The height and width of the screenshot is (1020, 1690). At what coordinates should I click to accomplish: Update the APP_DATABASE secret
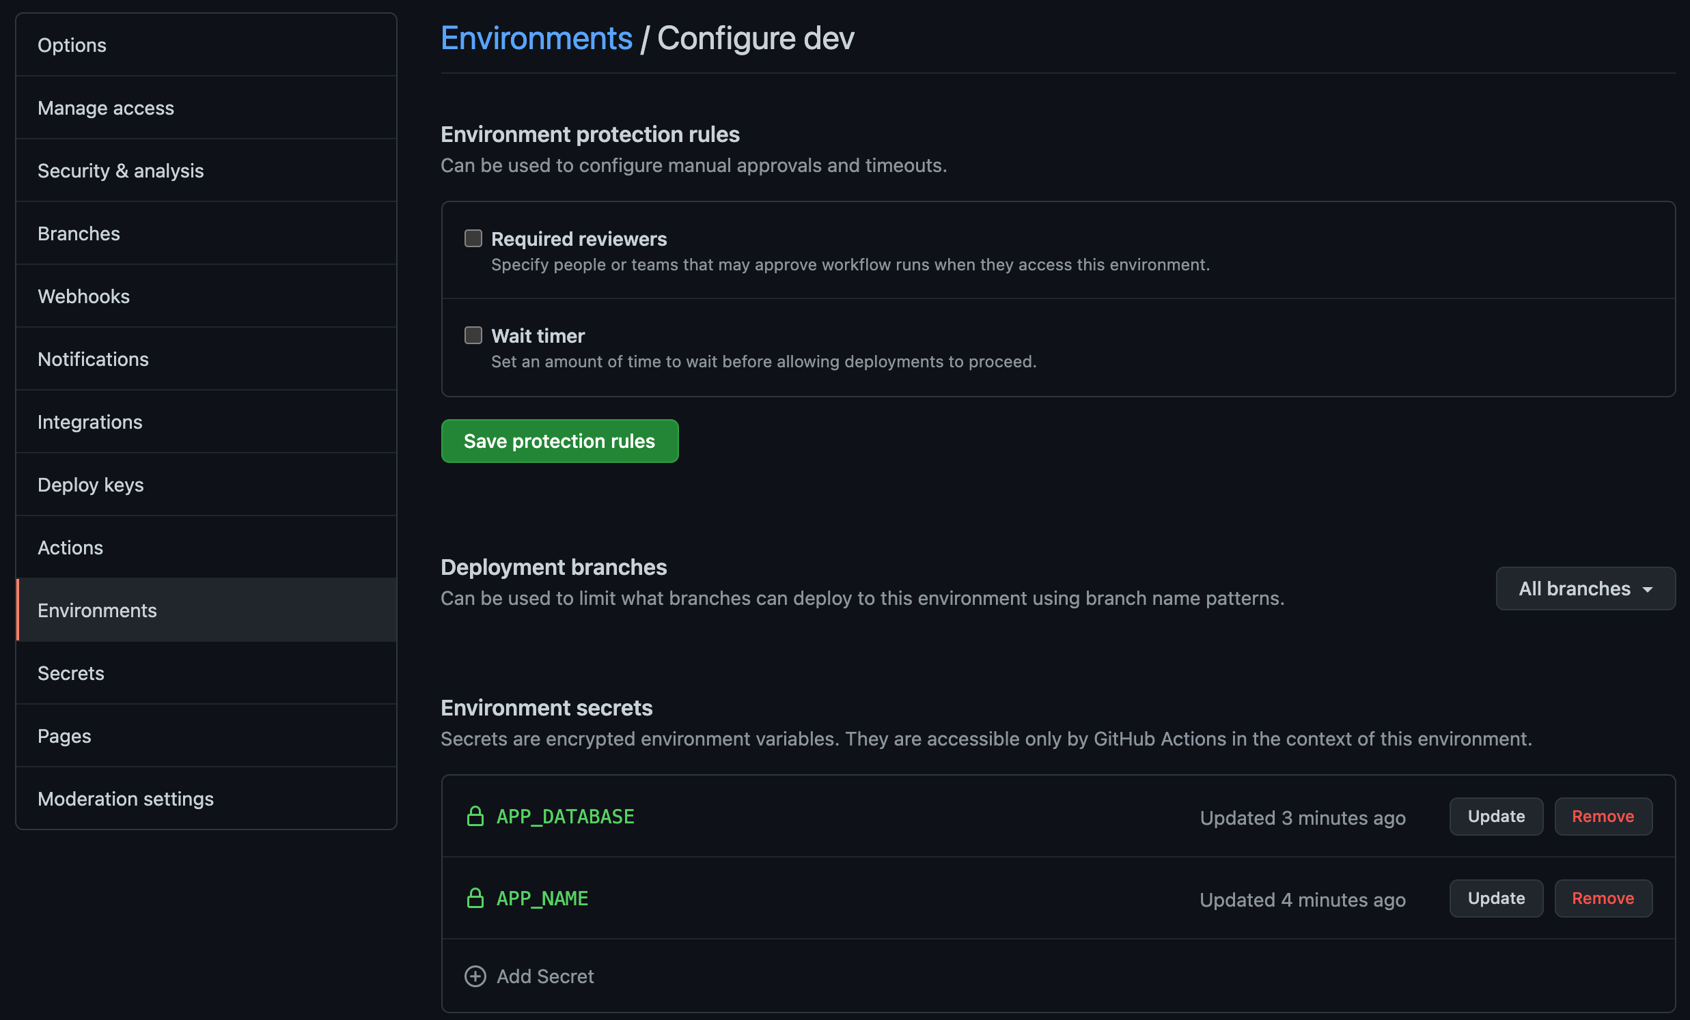pos(1495,817)
